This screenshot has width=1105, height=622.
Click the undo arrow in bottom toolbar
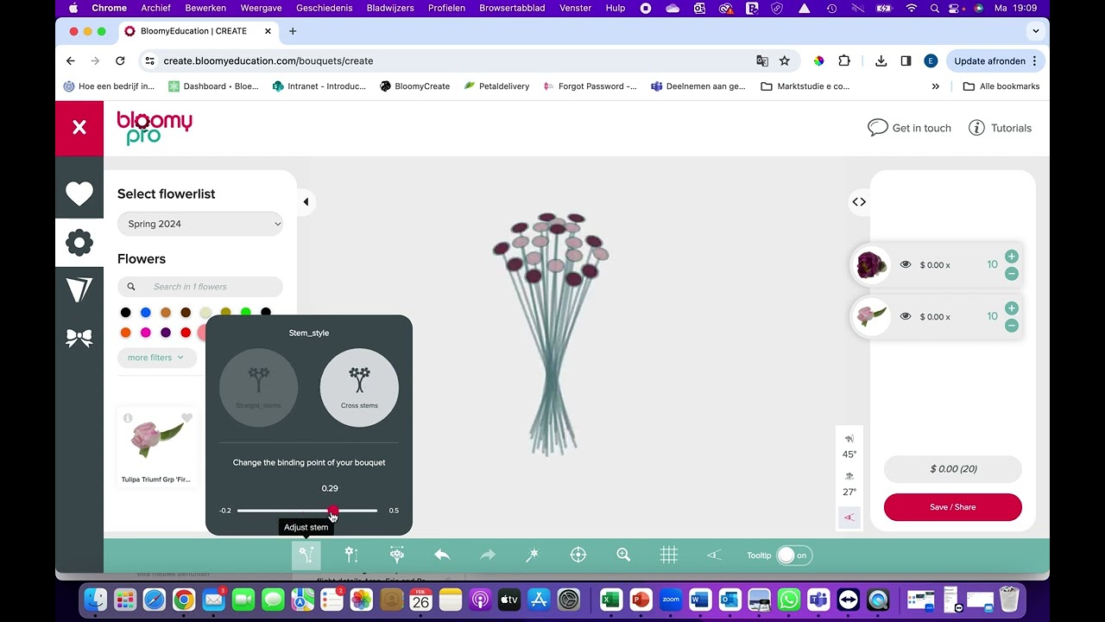coord(442,555)
